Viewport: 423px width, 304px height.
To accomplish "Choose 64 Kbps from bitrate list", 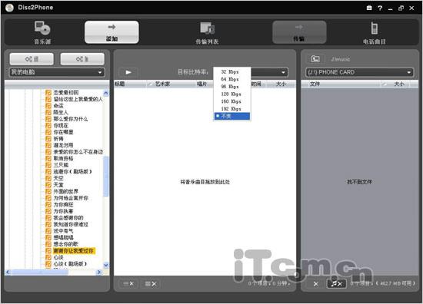I will [231, 79].
